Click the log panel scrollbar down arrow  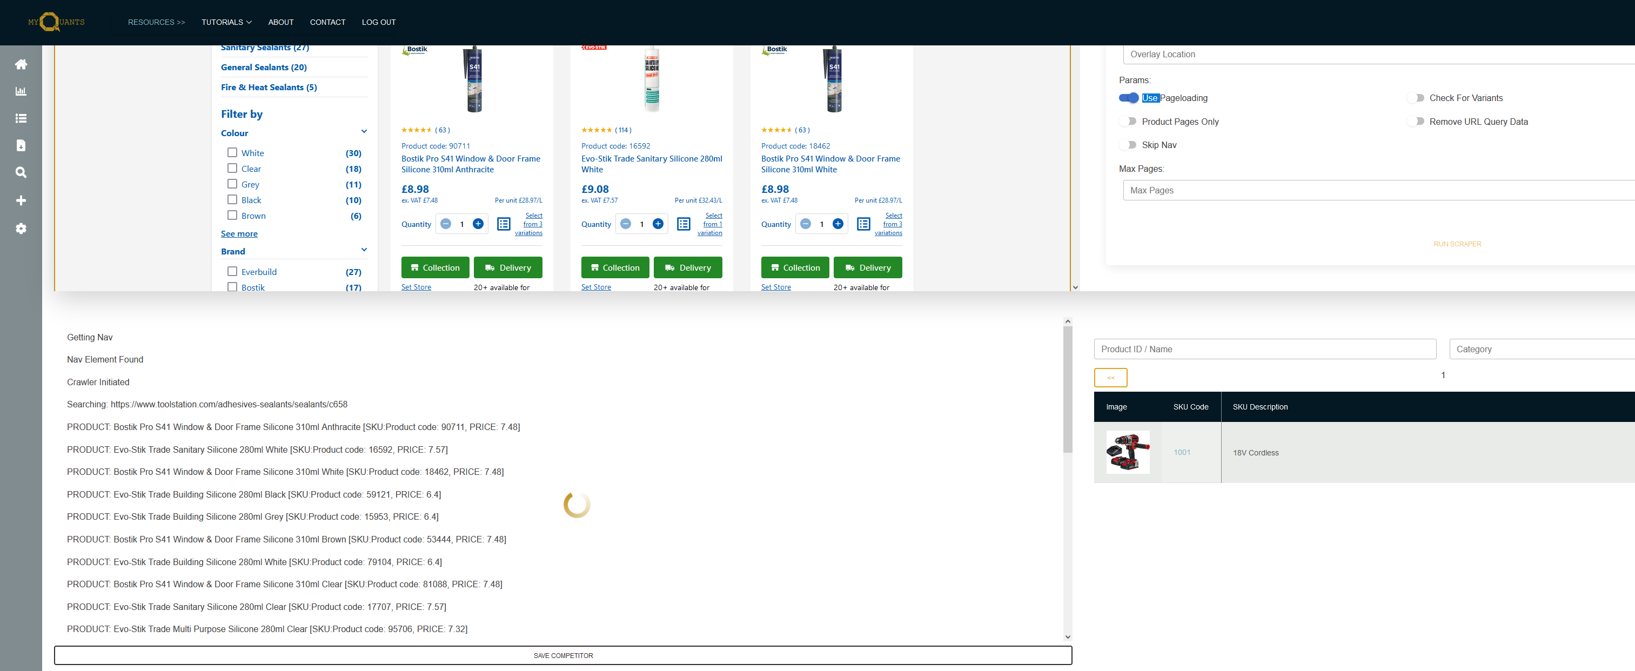pos(1068,637)
